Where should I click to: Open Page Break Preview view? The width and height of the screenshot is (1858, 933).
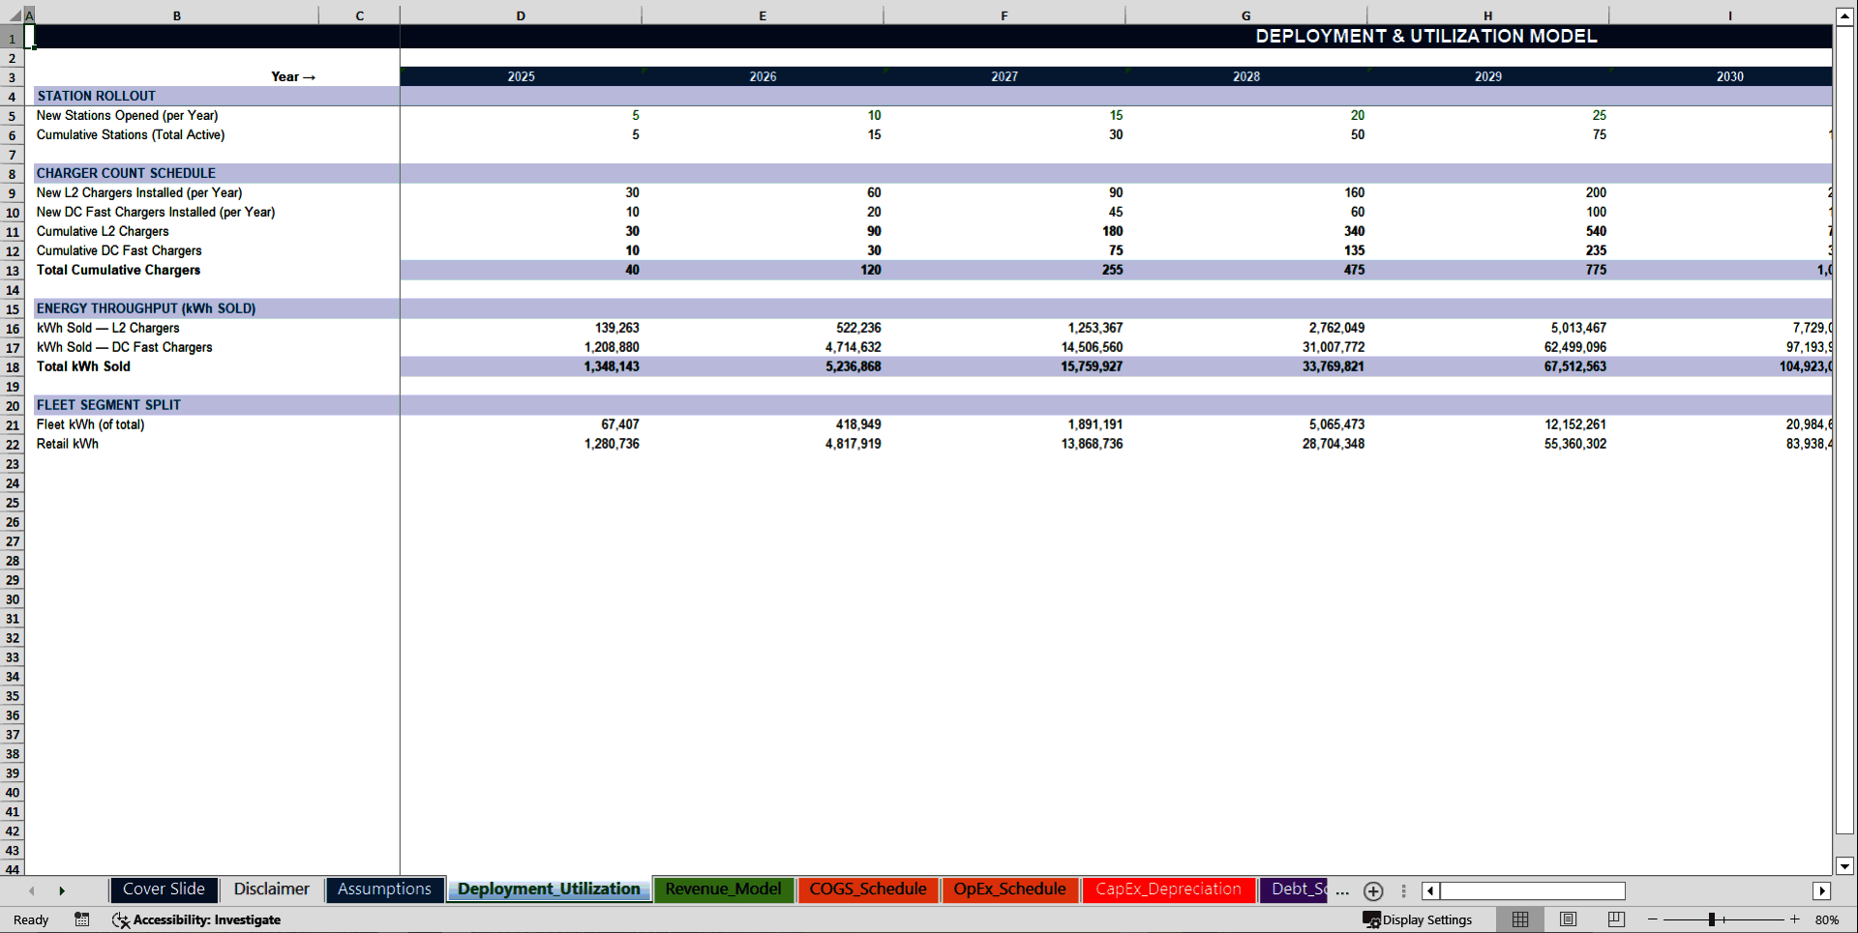coord(1614,919)
